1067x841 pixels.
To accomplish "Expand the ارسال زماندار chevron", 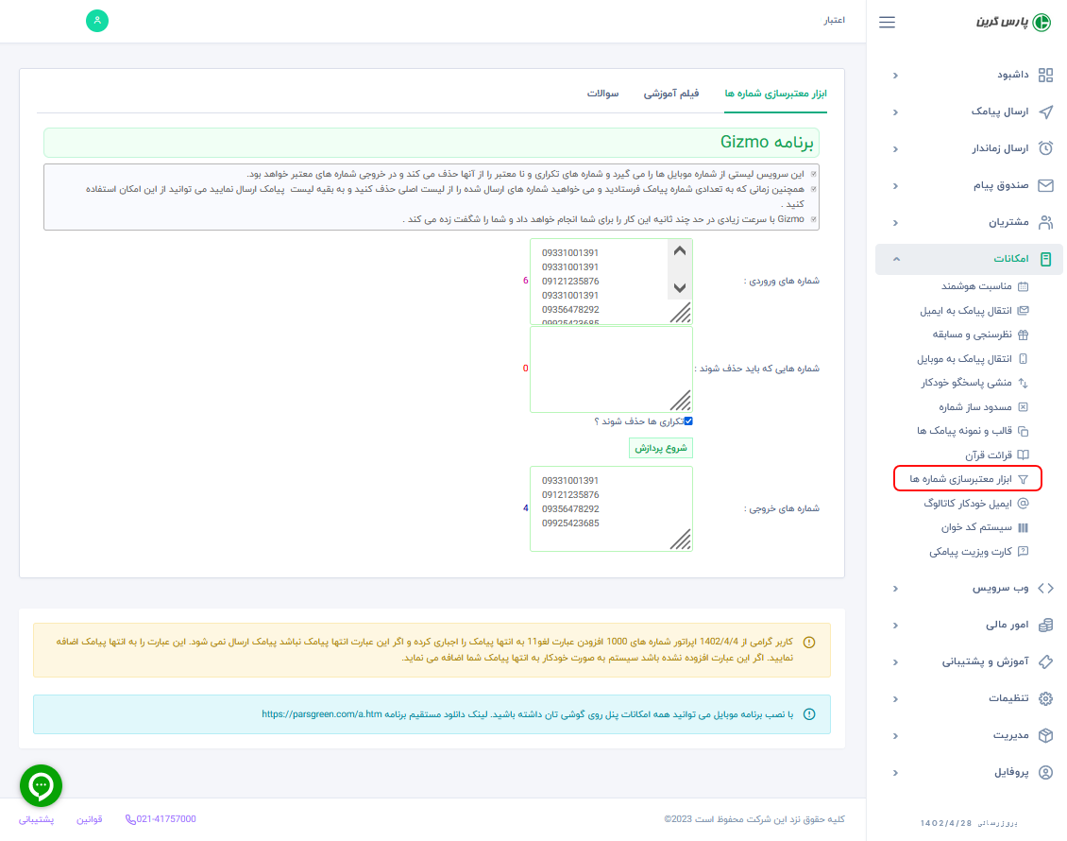I will (895, 148).
